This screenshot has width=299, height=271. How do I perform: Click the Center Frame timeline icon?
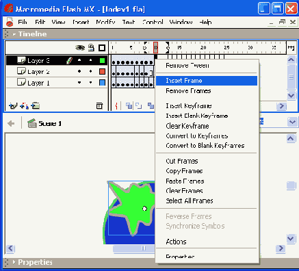click(116, 105)
